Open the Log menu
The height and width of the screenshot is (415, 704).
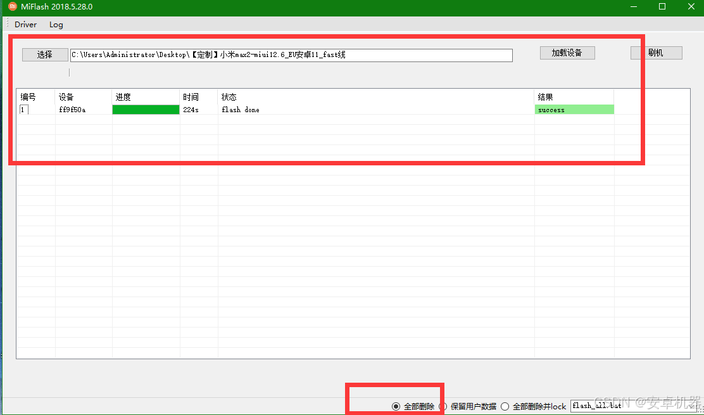click(x=56, y=25)
